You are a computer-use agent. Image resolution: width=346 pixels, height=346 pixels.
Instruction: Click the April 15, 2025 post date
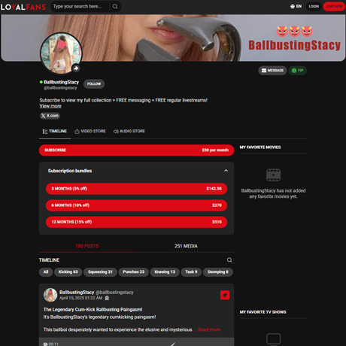[80, 298]
